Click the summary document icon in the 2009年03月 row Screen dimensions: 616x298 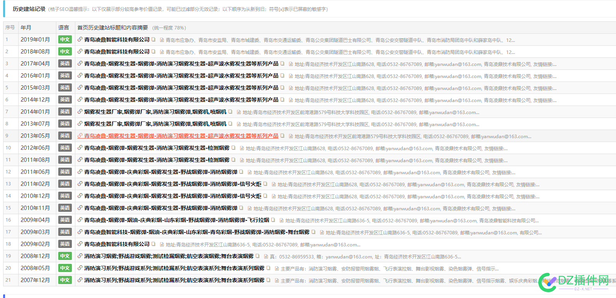(322, 233)
